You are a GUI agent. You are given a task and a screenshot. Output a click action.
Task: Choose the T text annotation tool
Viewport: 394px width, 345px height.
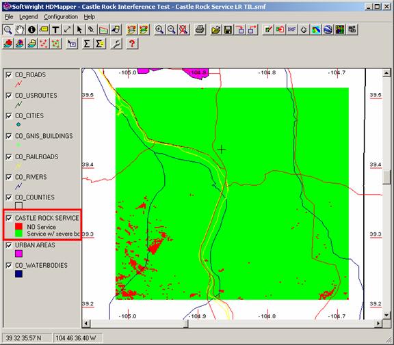click(55, 29)
